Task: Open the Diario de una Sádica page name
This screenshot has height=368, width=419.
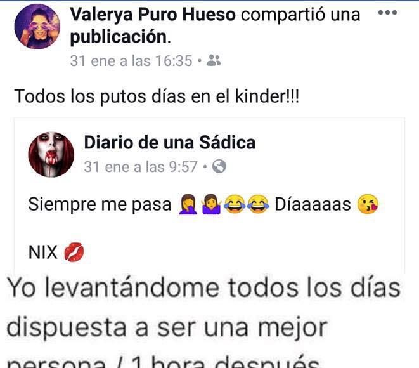Action: pos(170,142)
